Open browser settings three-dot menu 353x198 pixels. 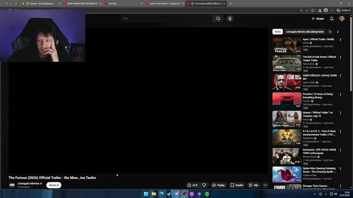pos(332,10)
